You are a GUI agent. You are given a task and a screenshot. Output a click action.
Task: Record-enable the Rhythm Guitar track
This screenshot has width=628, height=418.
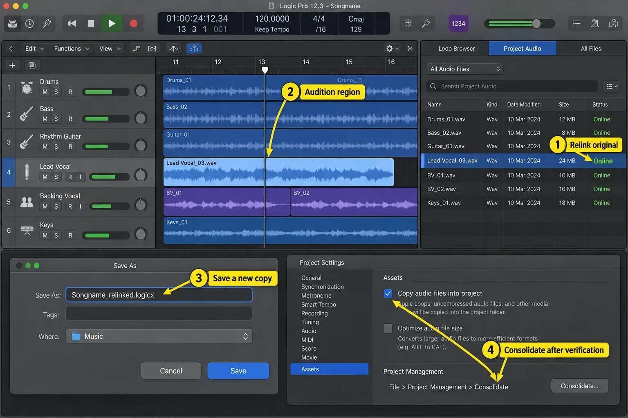(70, 147)
